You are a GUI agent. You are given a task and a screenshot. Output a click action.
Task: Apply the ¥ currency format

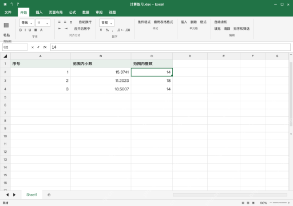[101, 30]
